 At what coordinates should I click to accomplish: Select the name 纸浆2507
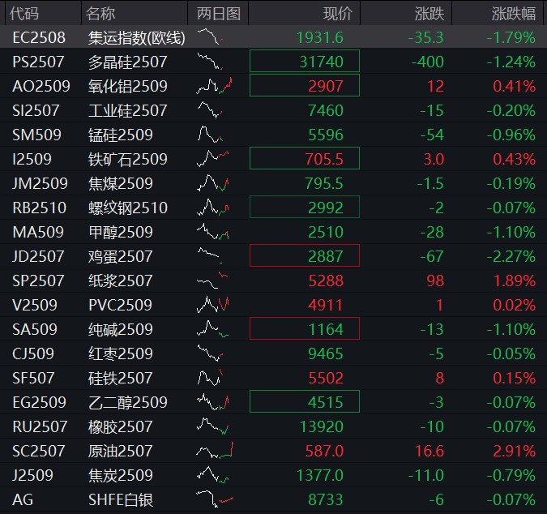point(121,281)
